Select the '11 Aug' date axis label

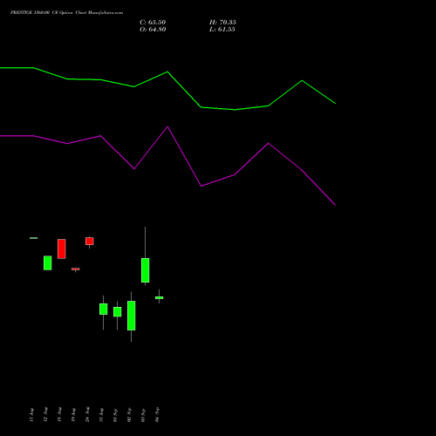[x=31, y=415]
